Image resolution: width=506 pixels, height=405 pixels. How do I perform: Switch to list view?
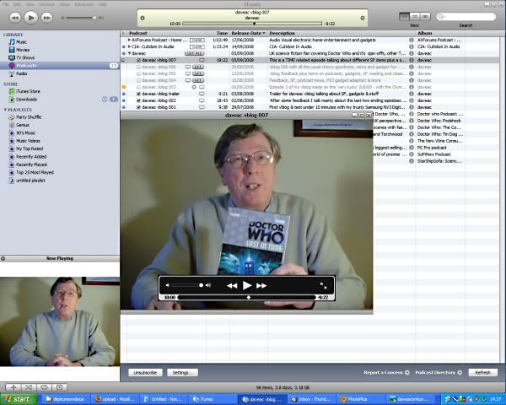(x=404, y=17)
